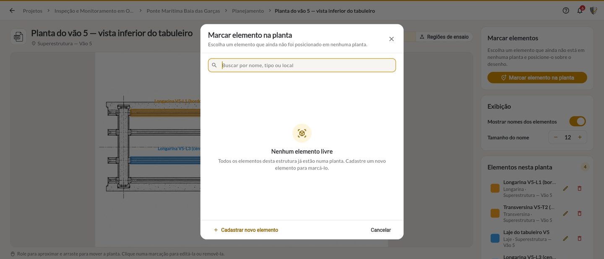Navigate to Ponte Marítima Baía das Garças

click(183, 11)
